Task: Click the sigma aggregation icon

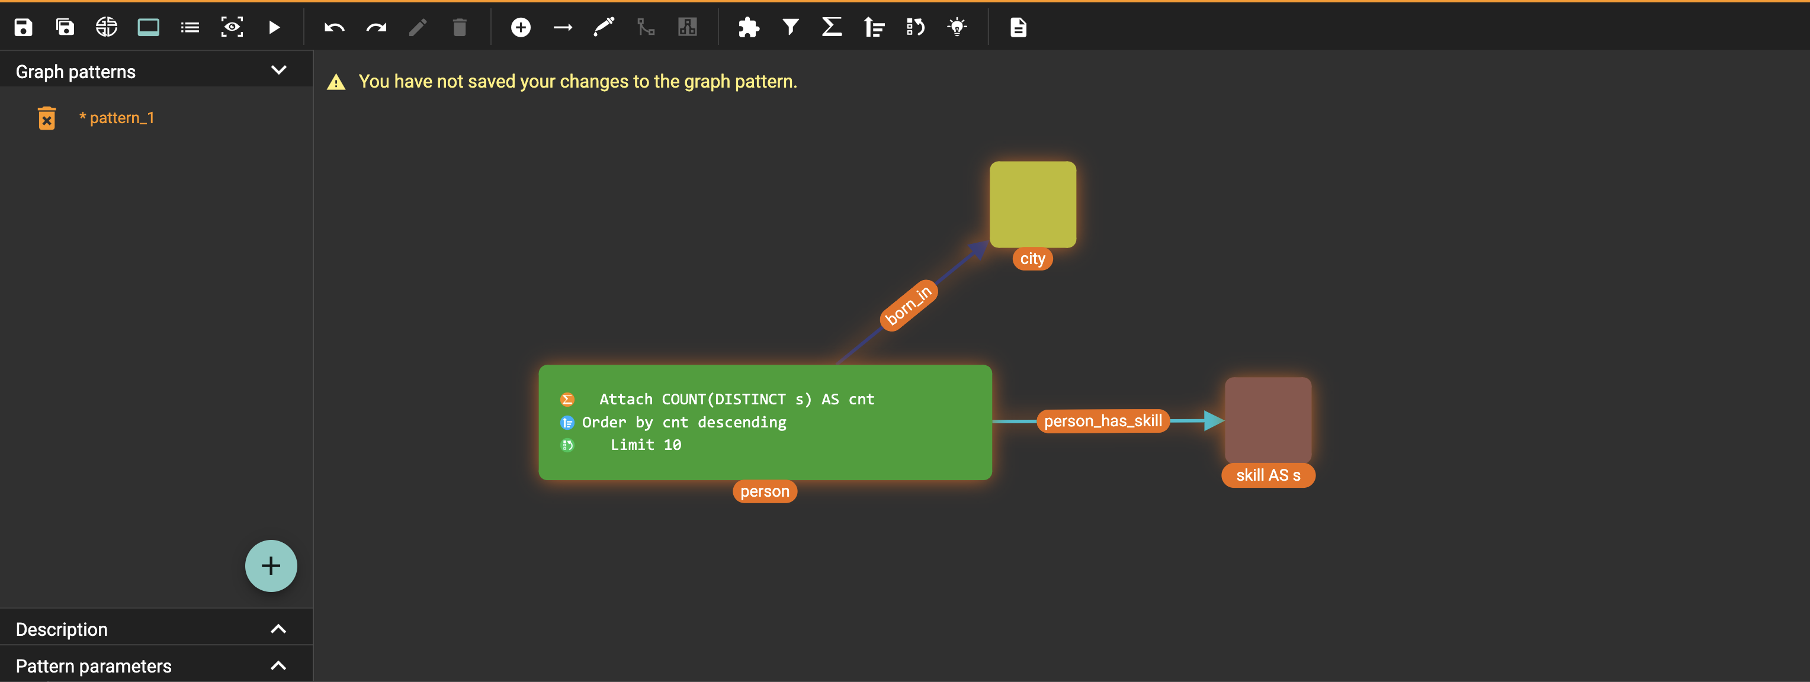Action: [832, 27]
